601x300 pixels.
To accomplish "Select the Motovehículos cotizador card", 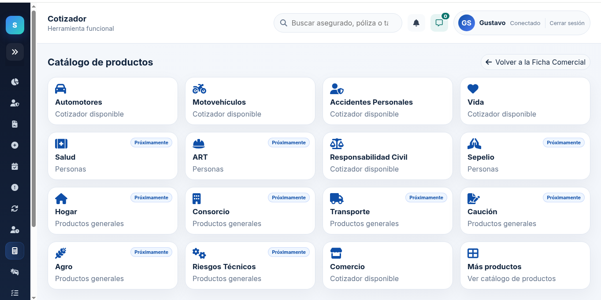I will 250,101.
